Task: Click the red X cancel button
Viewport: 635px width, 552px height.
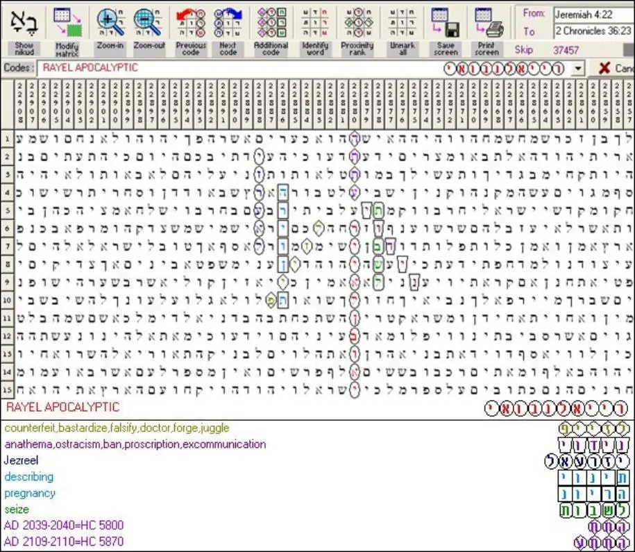Action: 604,68
